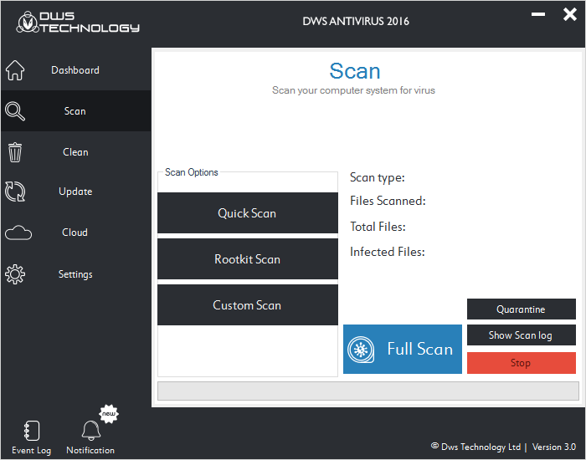
Task: Click the 'Version 3.0' text
Action: (x=554, y=447)
